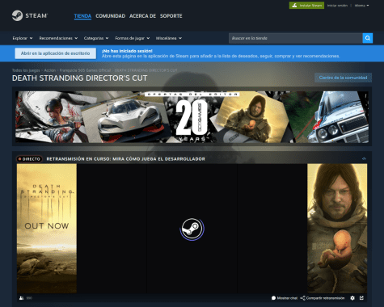Click the 505 Games 20 Years publisher banner
The width and height of the screenshot is (384, 307).
pos(192,117)
